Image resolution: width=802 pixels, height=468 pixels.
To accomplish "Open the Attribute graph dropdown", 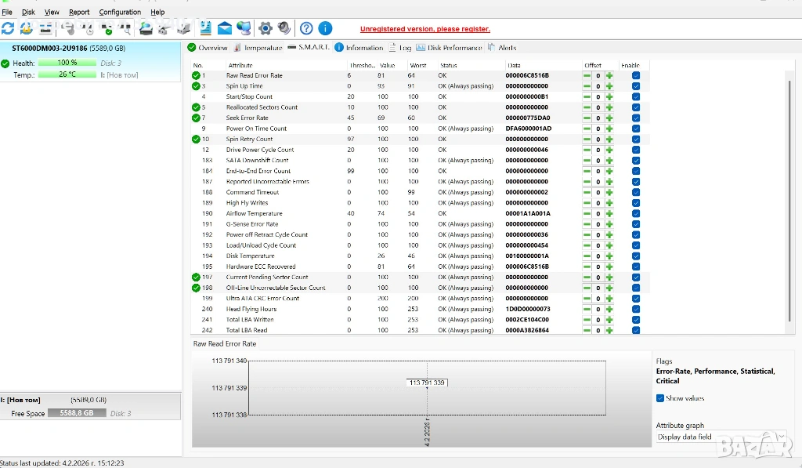I will pos(721,437).
